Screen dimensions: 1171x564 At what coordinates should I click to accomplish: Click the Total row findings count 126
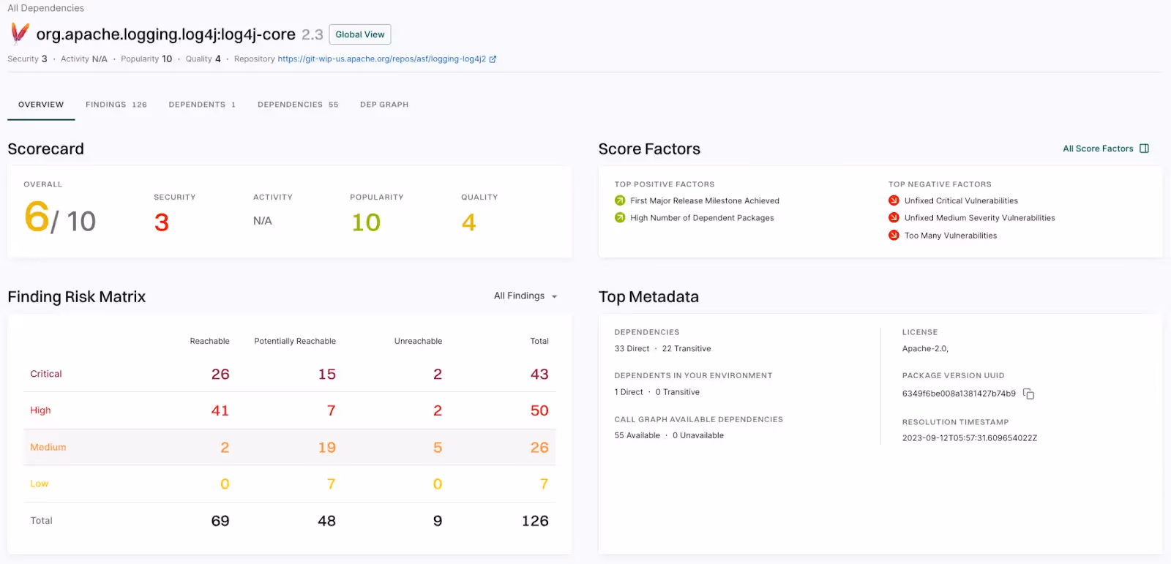[x=535, y=521]
